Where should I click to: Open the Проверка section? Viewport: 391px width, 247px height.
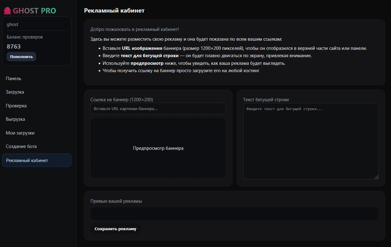(37, 106)
